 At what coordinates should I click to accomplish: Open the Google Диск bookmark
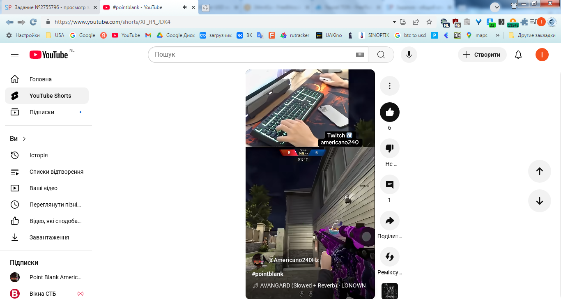[175, 35]
